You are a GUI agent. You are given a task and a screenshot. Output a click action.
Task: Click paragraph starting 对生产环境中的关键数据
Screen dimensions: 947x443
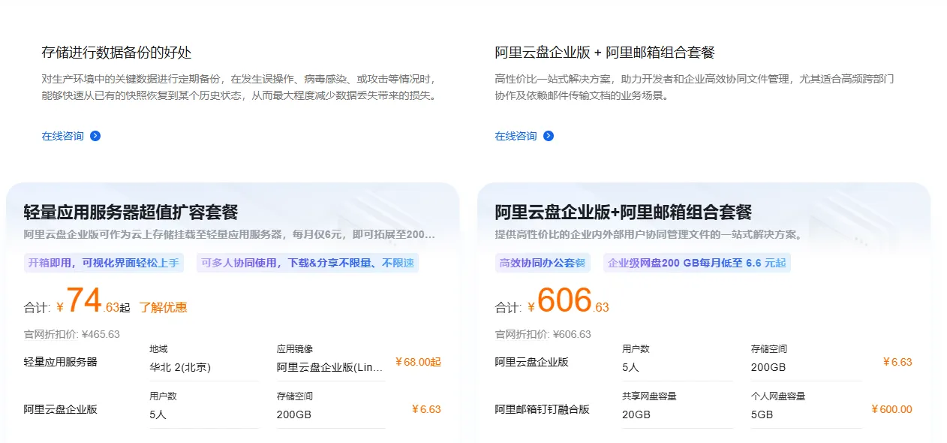point(239,87)
